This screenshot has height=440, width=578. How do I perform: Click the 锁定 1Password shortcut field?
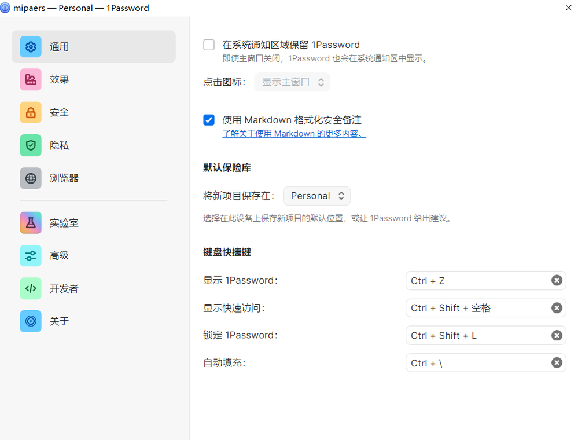[x=486, y=335]
